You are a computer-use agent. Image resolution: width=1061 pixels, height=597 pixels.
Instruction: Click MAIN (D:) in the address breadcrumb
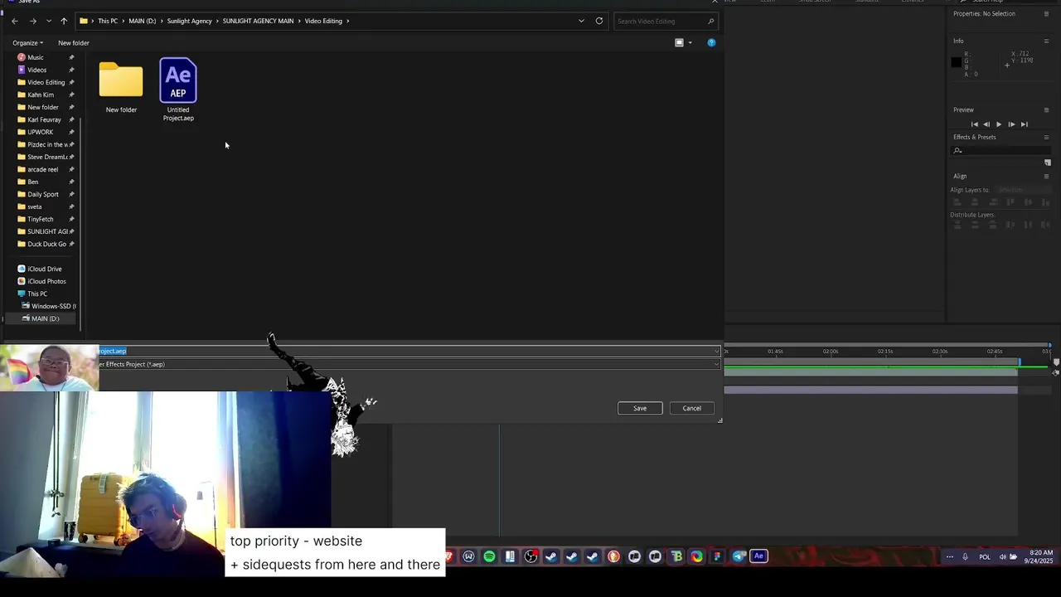142,21
